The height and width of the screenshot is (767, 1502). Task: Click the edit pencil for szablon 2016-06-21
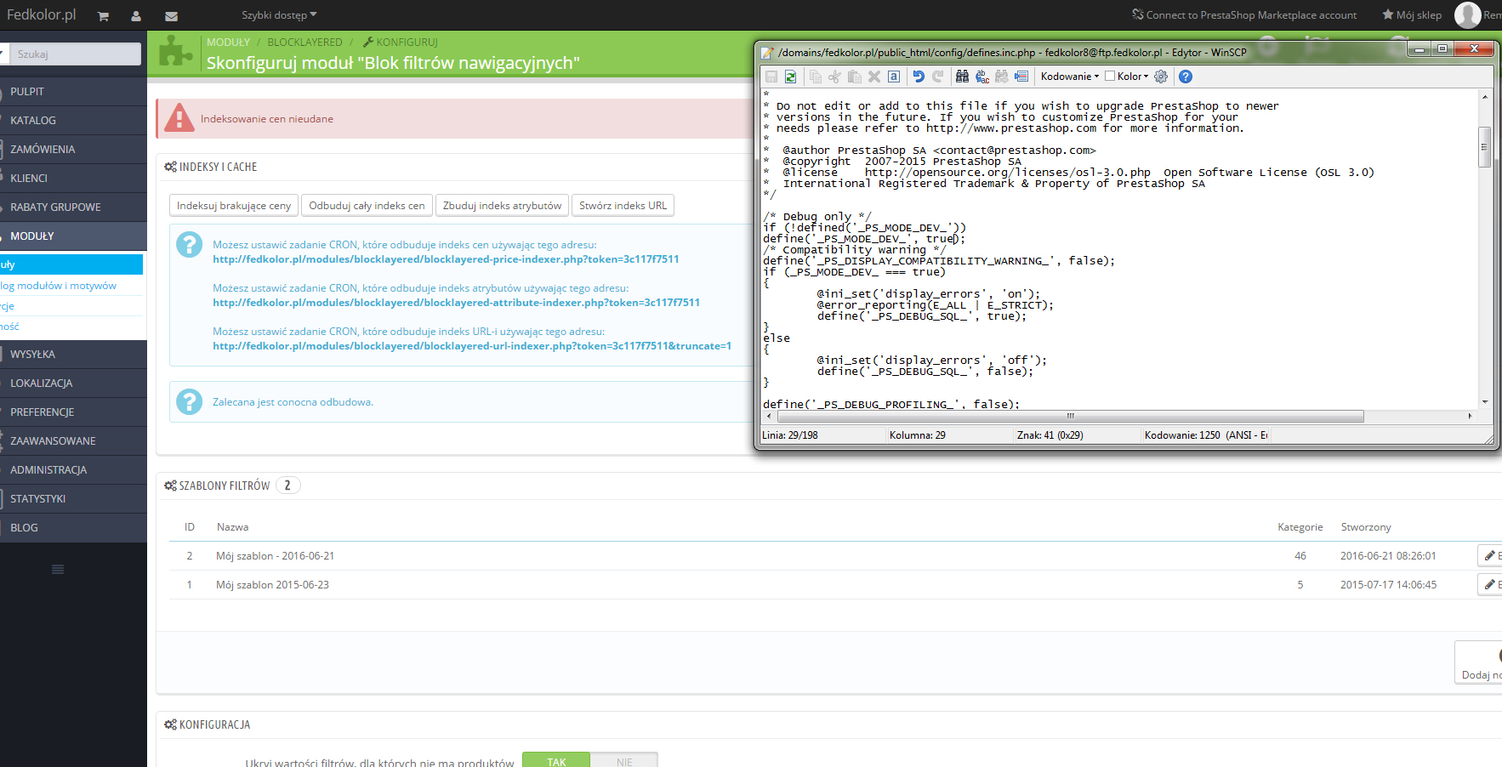click(x=1490, y=556)
